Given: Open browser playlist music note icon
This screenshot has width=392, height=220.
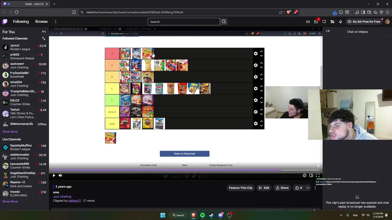Looking at the screenshot, I should click(x=357, y=12).
